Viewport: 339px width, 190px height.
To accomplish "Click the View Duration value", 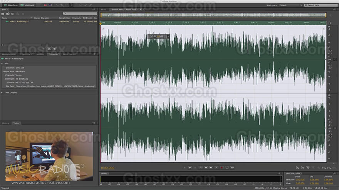I will click(328, 183).
